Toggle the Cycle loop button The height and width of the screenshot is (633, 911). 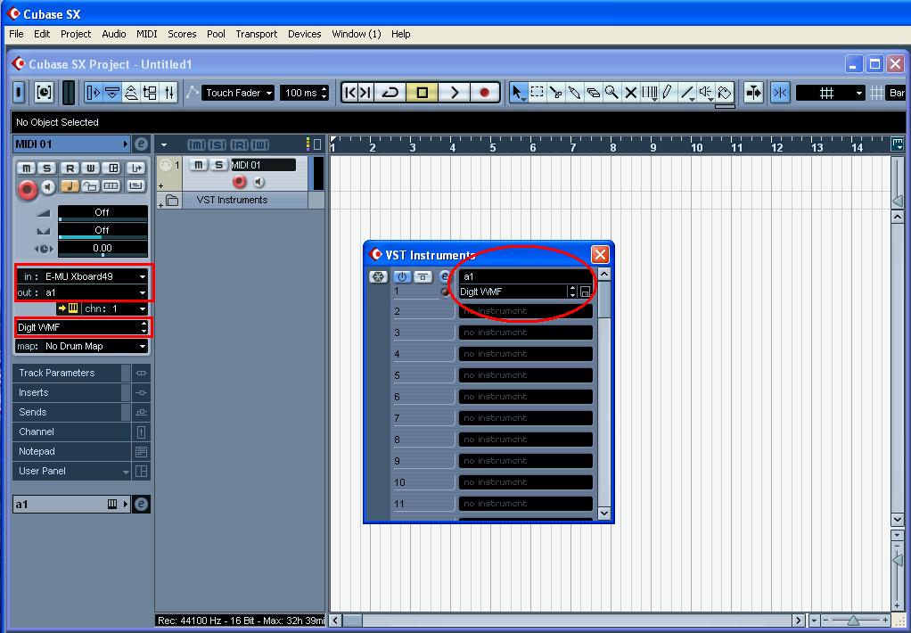tap(390, 93)
